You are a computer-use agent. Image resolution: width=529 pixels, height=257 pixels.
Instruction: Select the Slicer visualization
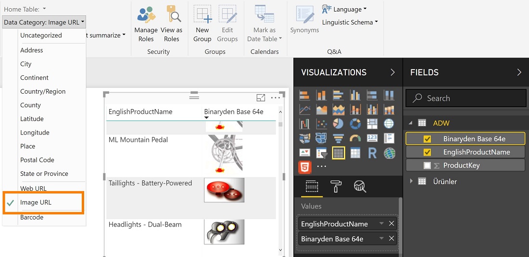pyautogui.click(x=321, y=153)
